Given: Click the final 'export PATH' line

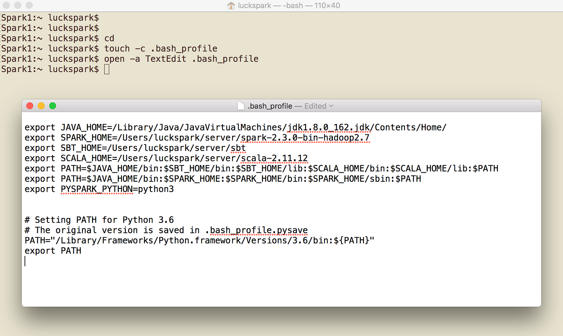Looking at the screenshot, I should pos(53,251).
